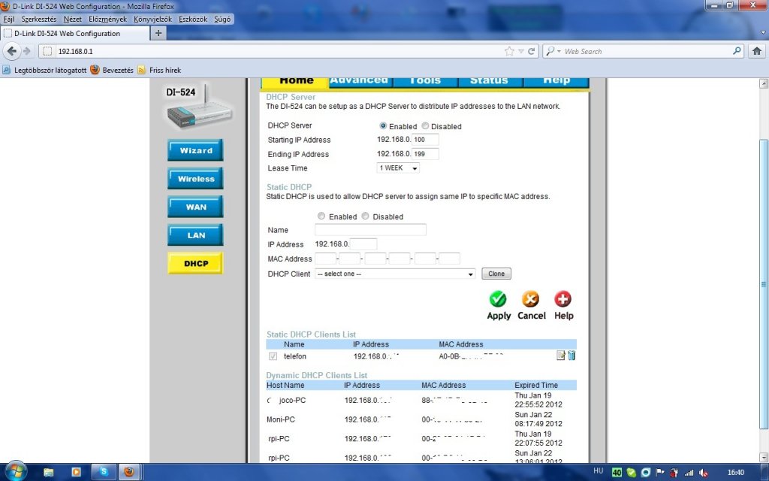Open Skype from the taskbar

(x=104, y=472)
